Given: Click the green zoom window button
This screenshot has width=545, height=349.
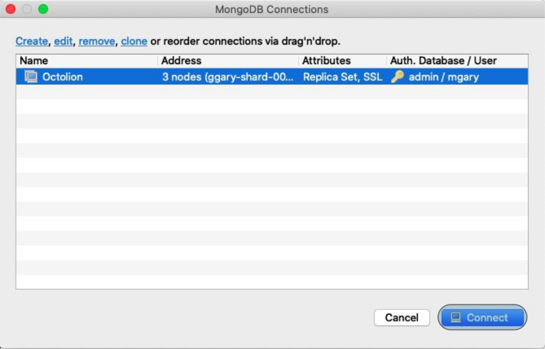Looking at the screenshot, I should point(43,9).
